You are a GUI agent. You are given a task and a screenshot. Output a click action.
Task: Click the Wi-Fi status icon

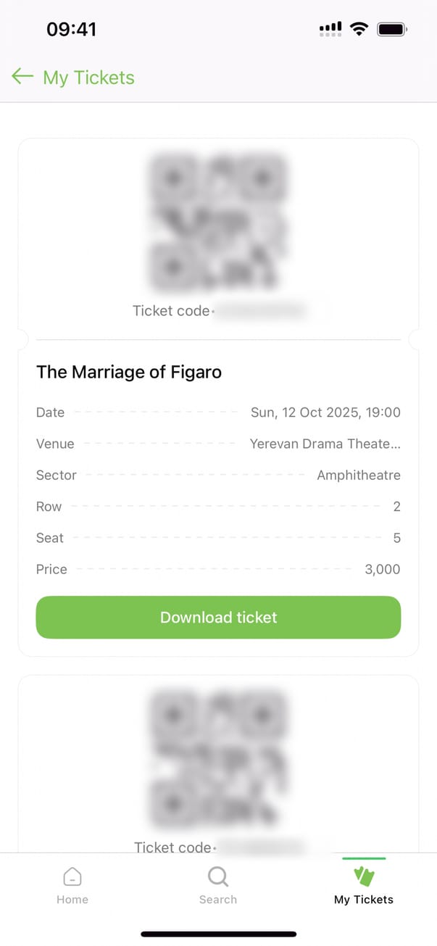click(359, 29)
